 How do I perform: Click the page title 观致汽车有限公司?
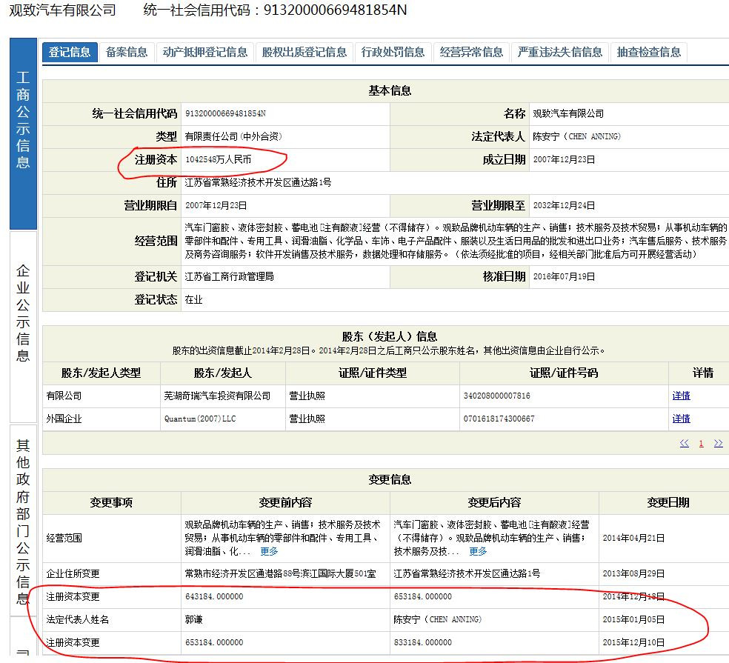(x=62, y=10)
